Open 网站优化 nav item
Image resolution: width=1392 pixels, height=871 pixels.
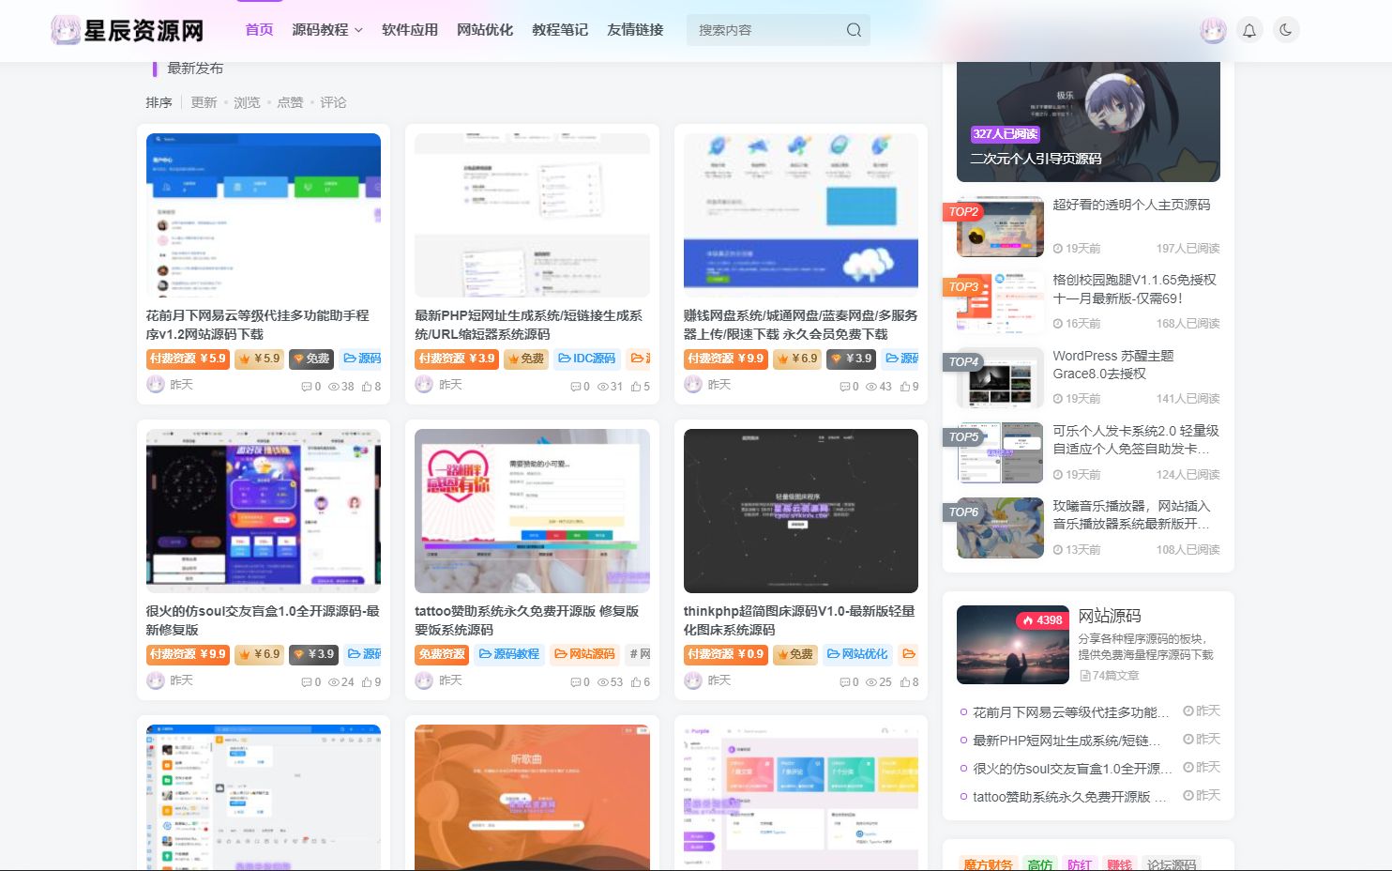point(485,30)
